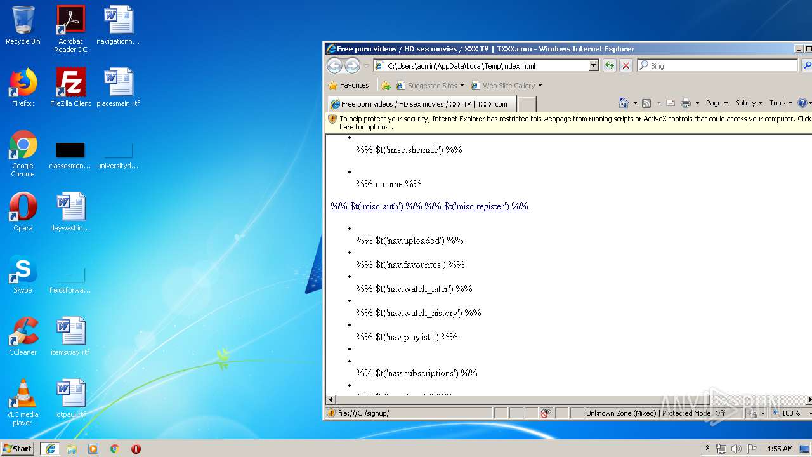
Task: Select universityd... desktop file
Action: pyautogui.click(x=118, y=154)
